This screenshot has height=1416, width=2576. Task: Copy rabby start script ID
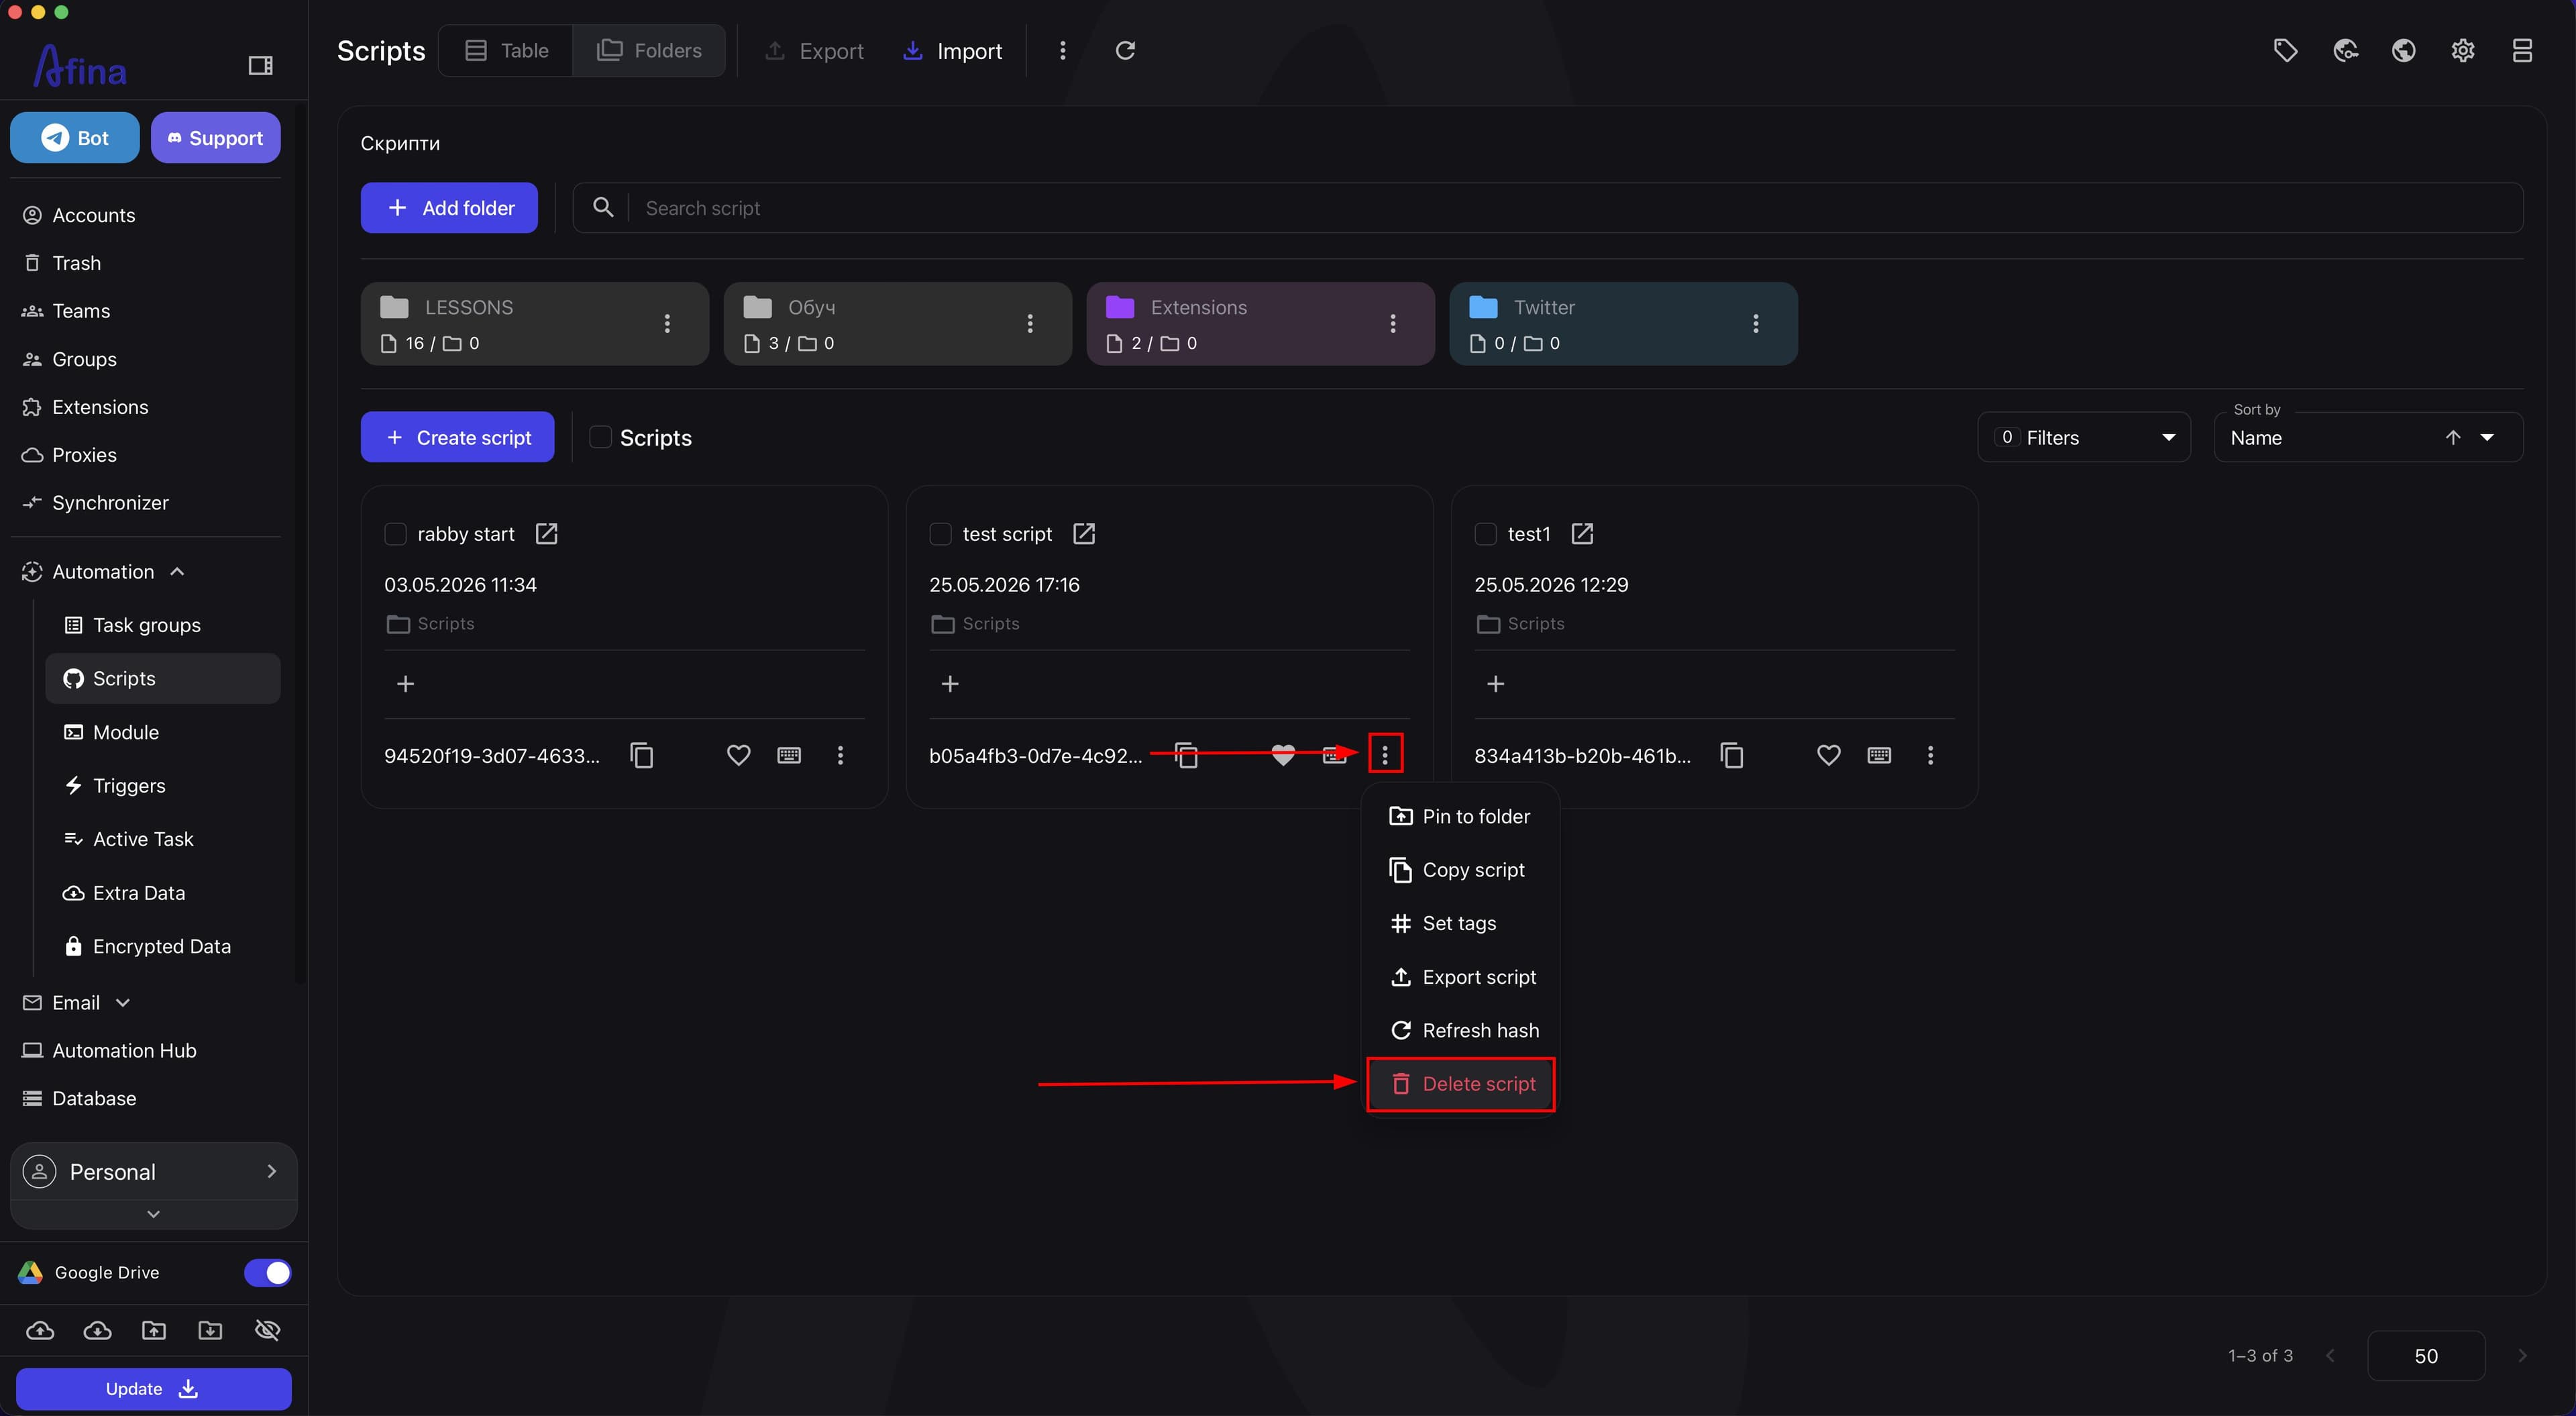click(642, 756)
